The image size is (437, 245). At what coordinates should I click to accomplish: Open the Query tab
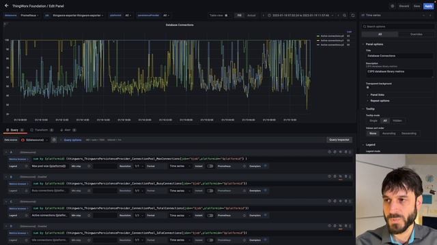click(15, 130)
